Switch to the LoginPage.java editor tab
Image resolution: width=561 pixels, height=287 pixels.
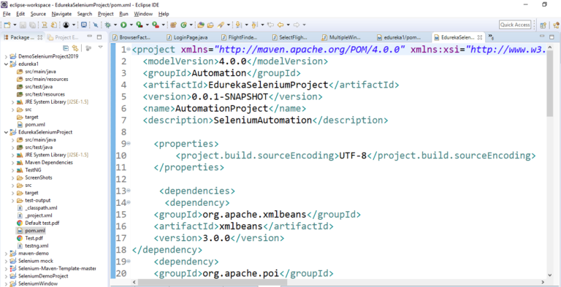(188, 37)
